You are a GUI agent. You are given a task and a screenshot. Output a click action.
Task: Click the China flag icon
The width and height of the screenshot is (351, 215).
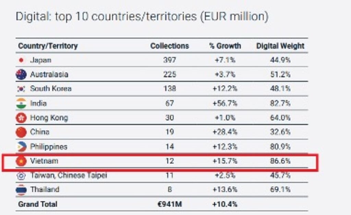(x=21, y=132)
